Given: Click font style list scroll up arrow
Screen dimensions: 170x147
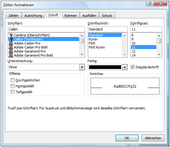Looking at the screenshot, I should (x=125, y=35).
